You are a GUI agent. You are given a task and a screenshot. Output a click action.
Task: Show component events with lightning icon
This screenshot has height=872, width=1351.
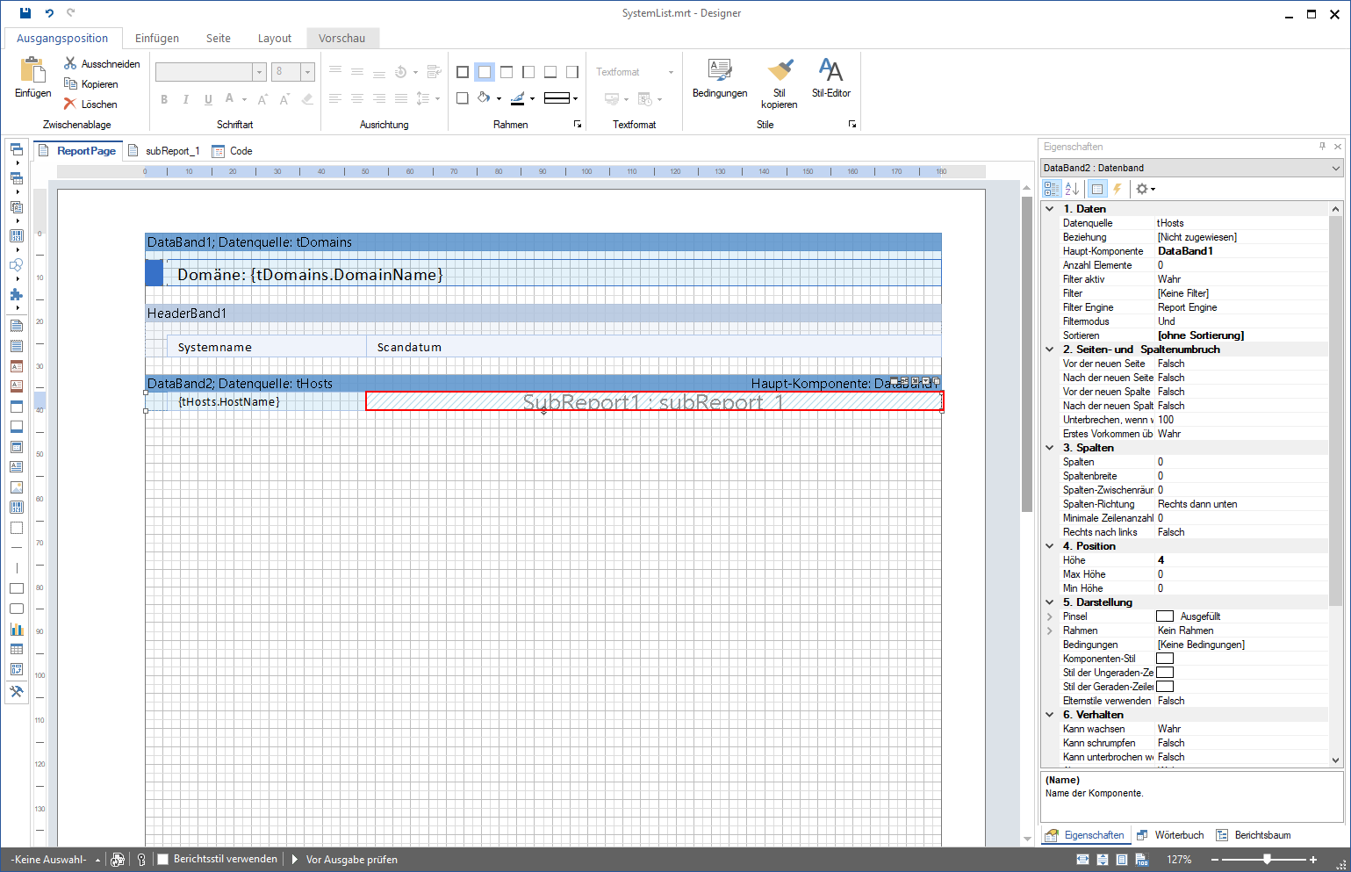coord(1117,189)
